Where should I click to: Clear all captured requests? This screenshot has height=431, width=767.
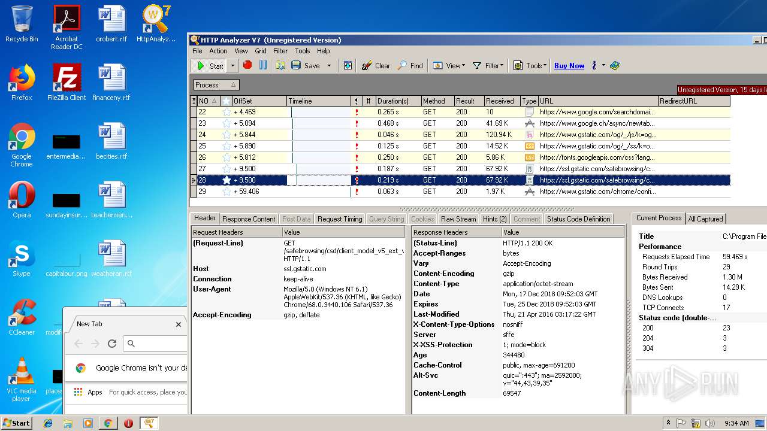click(x=376, y=66)
